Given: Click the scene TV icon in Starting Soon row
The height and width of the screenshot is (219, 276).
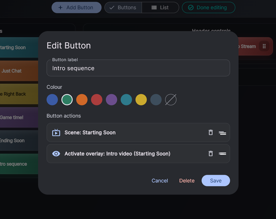Looking at the screenshot, I should (x=56, y=133).
